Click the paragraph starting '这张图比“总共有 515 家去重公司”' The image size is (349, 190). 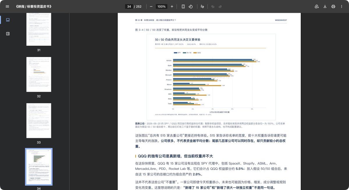pyautogui.click(x=211, y=141)
